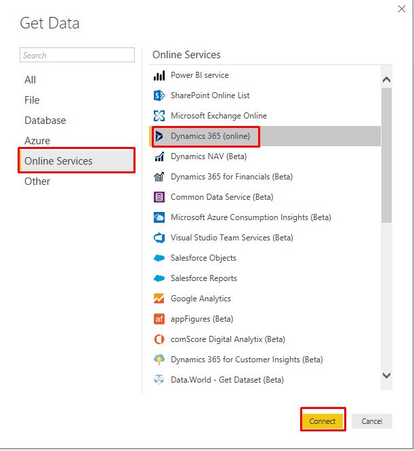Click the Microsoft Exchange Online icon
Viewport: 414px width, 451px height.
pos(159,116)
